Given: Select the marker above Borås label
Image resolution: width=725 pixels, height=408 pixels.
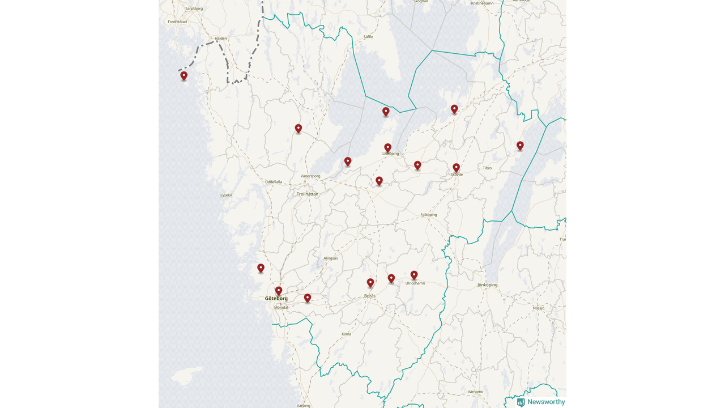Looking at the screenshot, I should point(370,283).
